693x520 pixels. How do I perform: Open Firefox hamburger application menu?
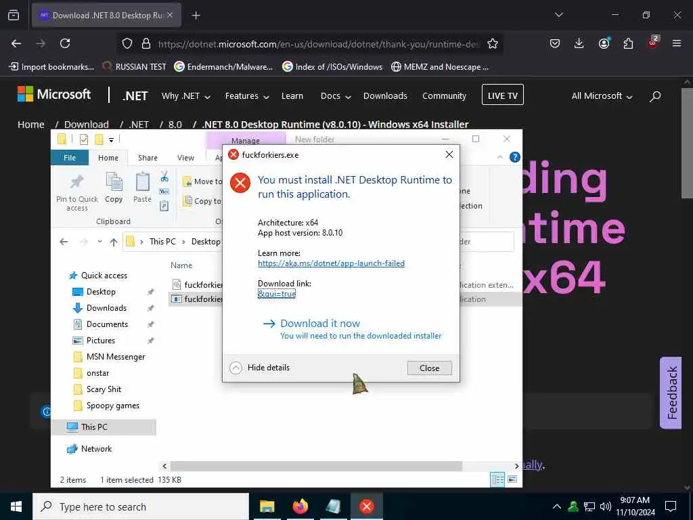[x=677, y=43]
